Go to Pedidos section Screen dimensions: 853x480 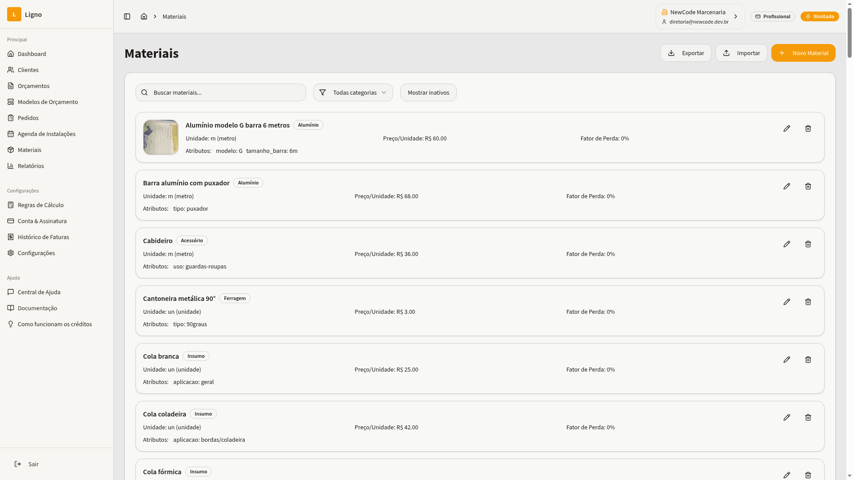click(x=56, y=118)
